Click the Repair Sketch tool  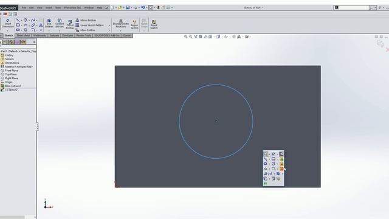tap(134, 24)
